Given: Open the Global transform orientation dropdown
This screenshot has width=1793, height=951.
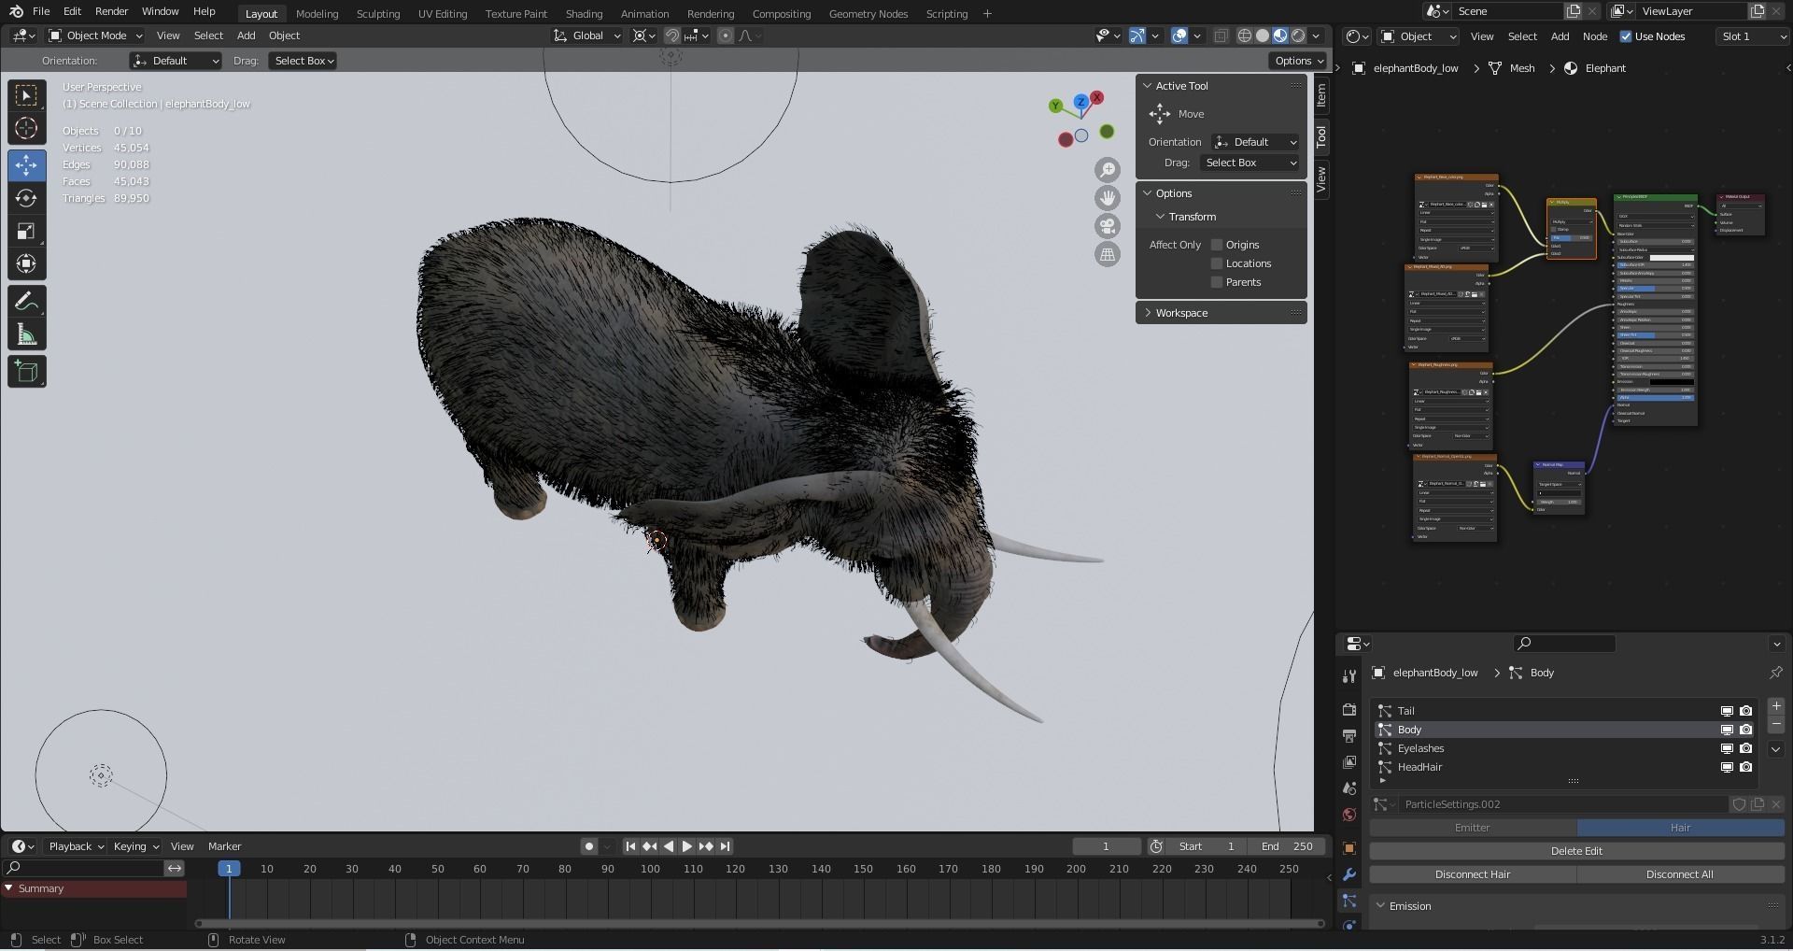Looking at the screenshot, I should [x=586, y=35].
